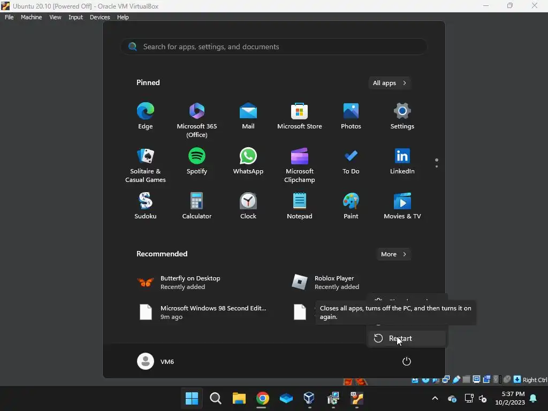This screenshot has width=548, height=411.
Task: Open the VM6 user account menu
Action: [156, 361]
